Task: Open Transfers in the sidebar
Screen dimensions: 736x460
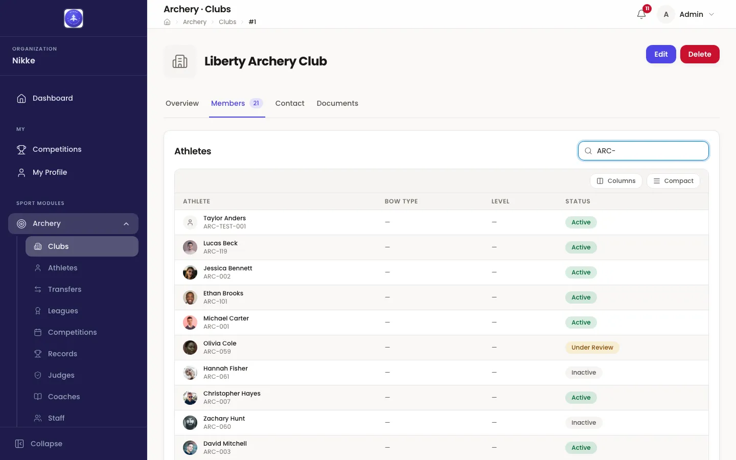Action: click(x=82, y=289)
